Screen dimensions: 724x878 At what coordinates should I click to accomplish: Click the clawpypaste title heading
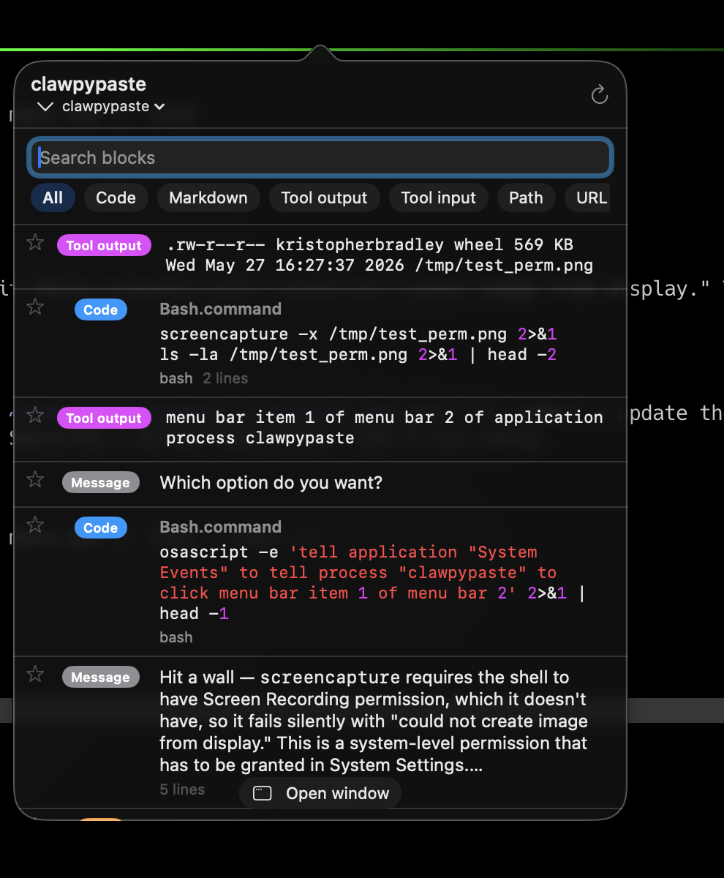tap(88, 84)
